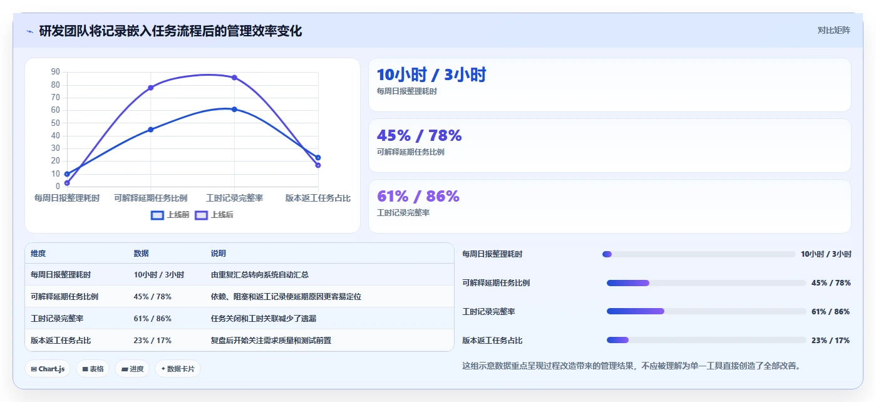Click the 可解释延期任务比例 progress bar

(706, 283)
